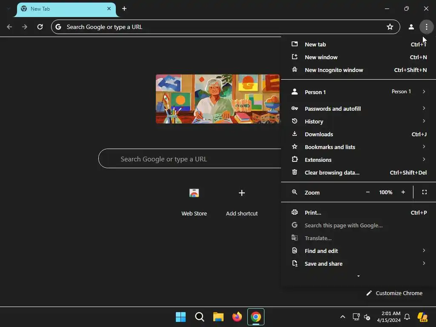Click the forward navigation arrow
This screenshot has height=327, width=436.
click(25, 27)
